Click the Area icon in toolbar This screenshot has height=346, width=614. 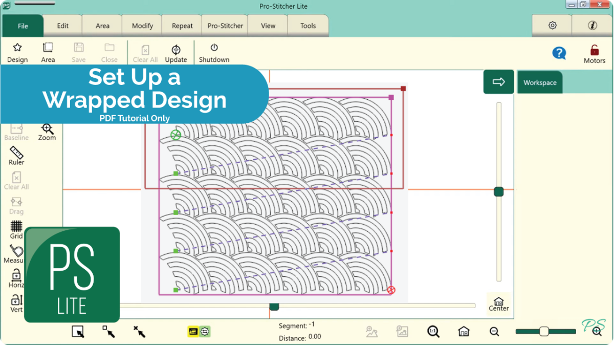48,52
